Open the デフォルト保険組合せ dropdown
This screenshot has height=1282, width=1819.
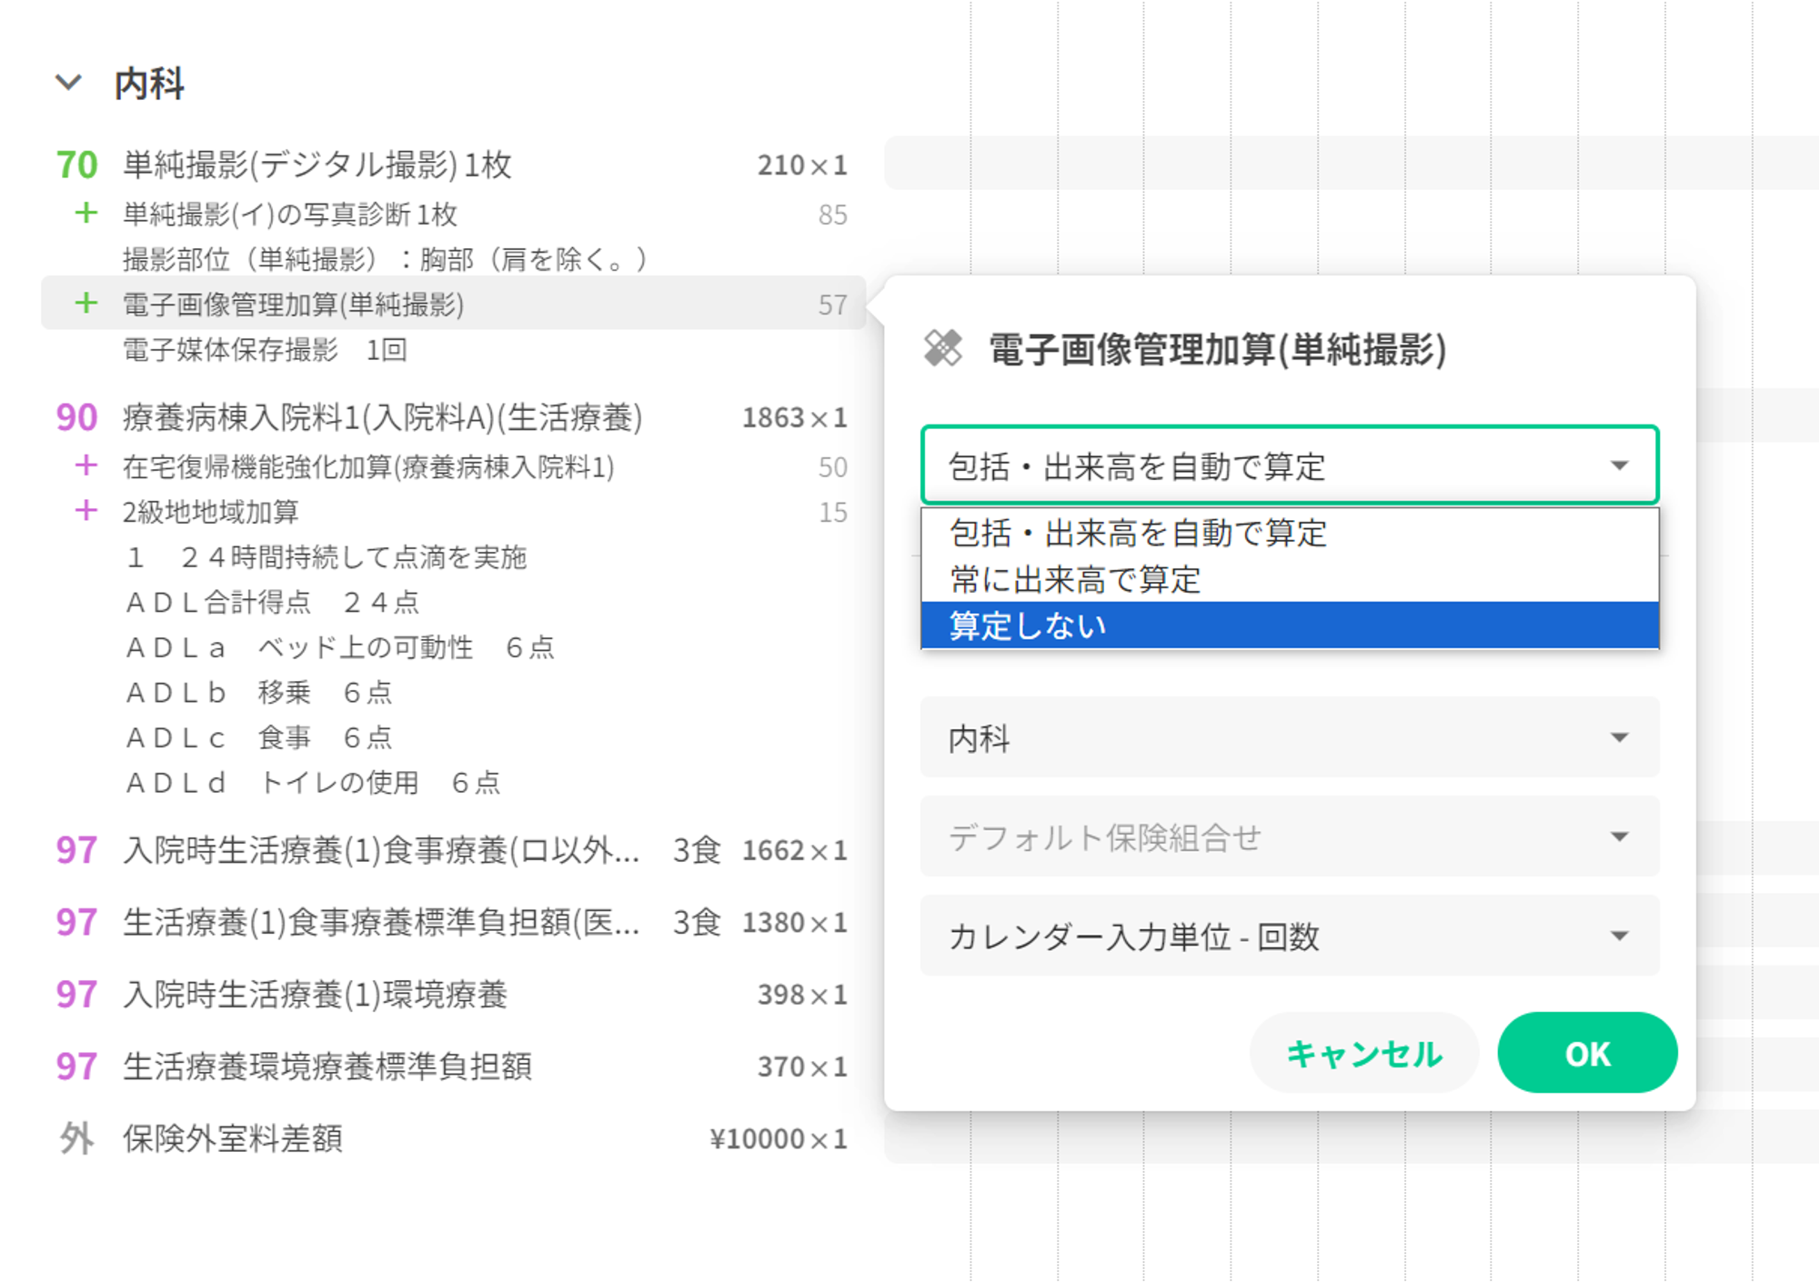1289,836
